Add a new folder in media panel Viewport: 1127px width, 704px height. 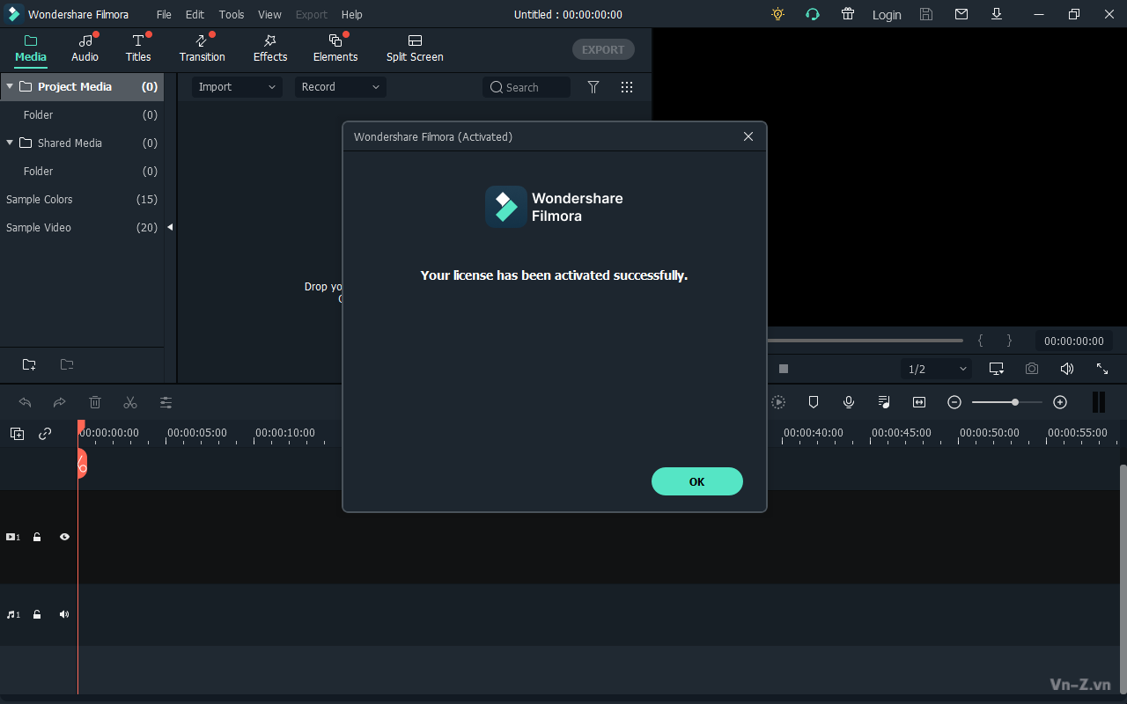(29, 364)
